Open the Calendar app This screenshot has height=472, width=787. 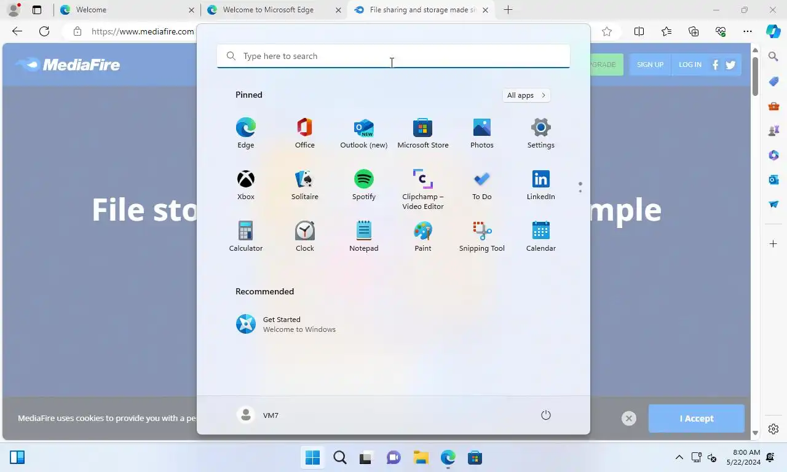(x=541, y=236)
